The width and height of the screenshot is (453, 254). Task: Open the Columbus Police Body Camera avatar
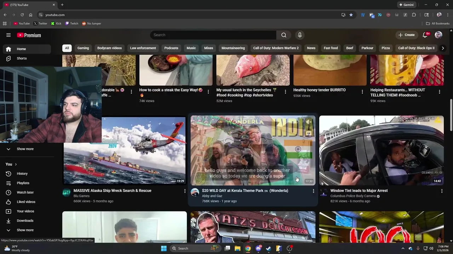pyautogui.click(x=323, y=192)
